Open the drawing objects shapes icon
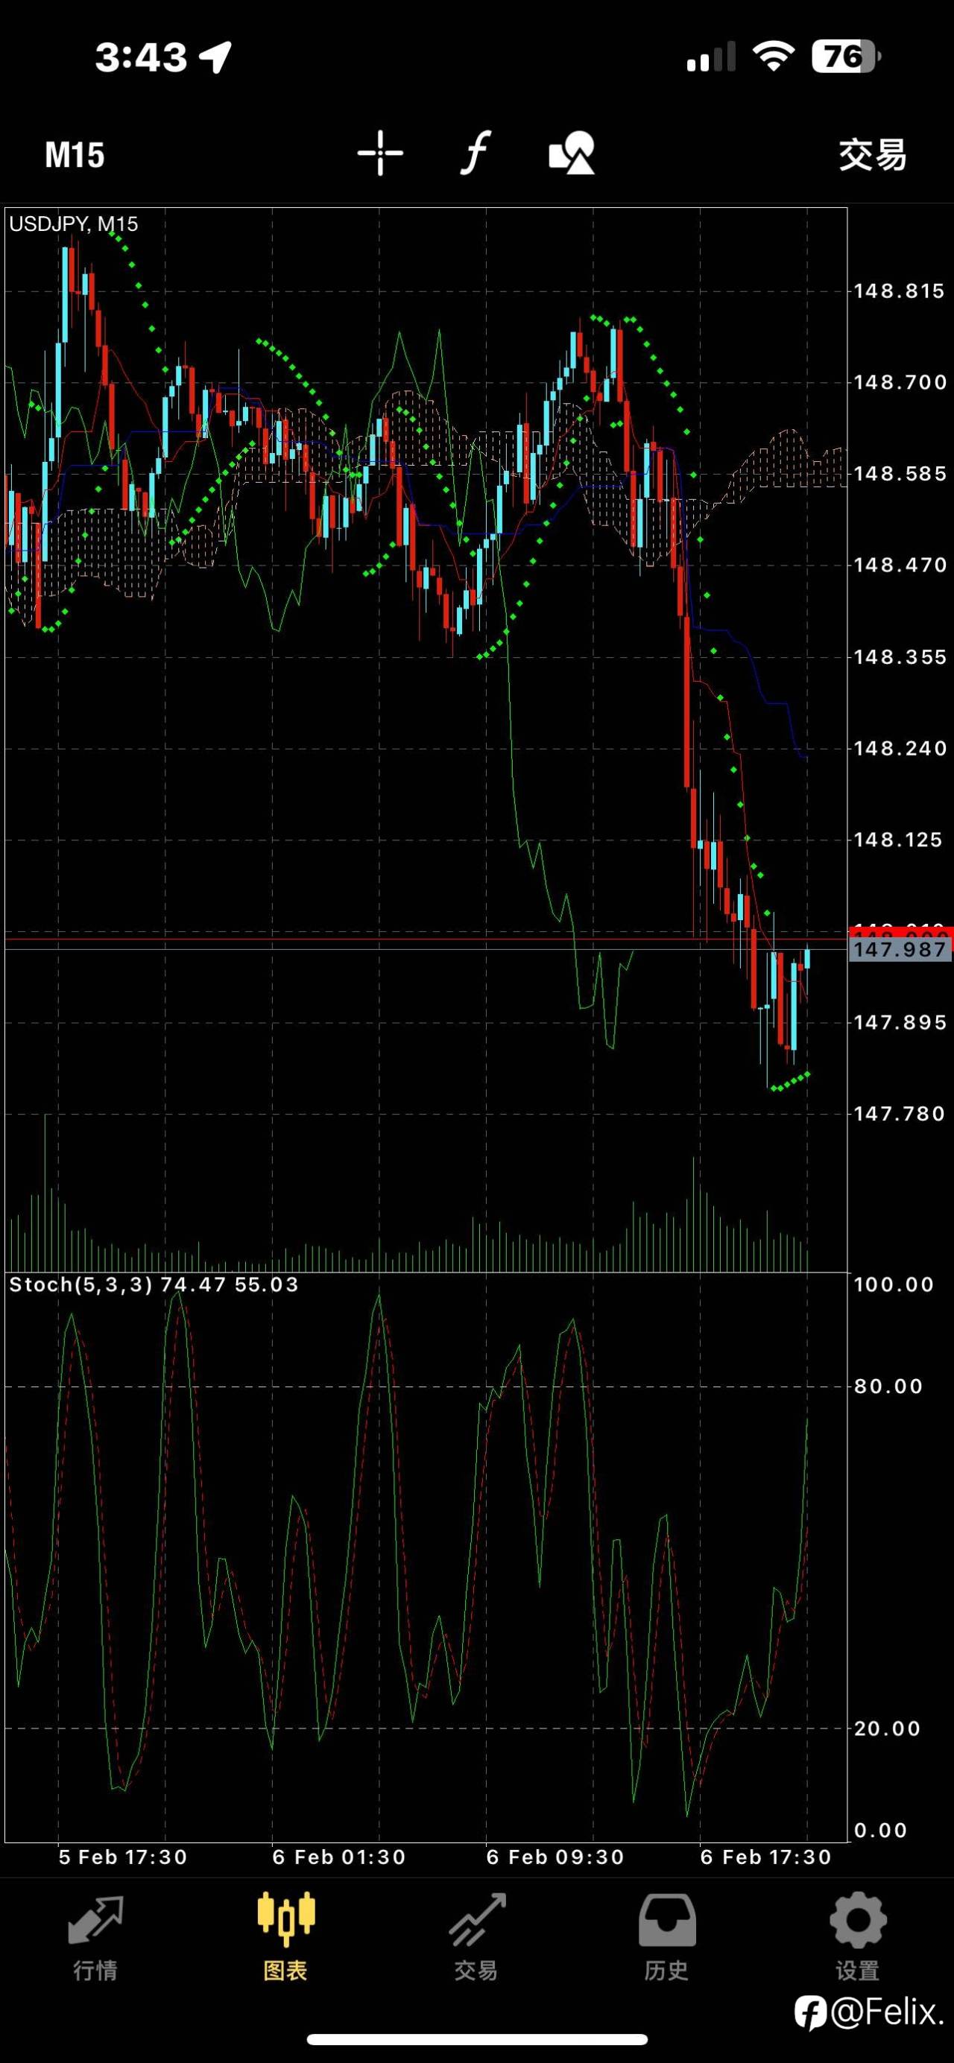 point(571,153)
